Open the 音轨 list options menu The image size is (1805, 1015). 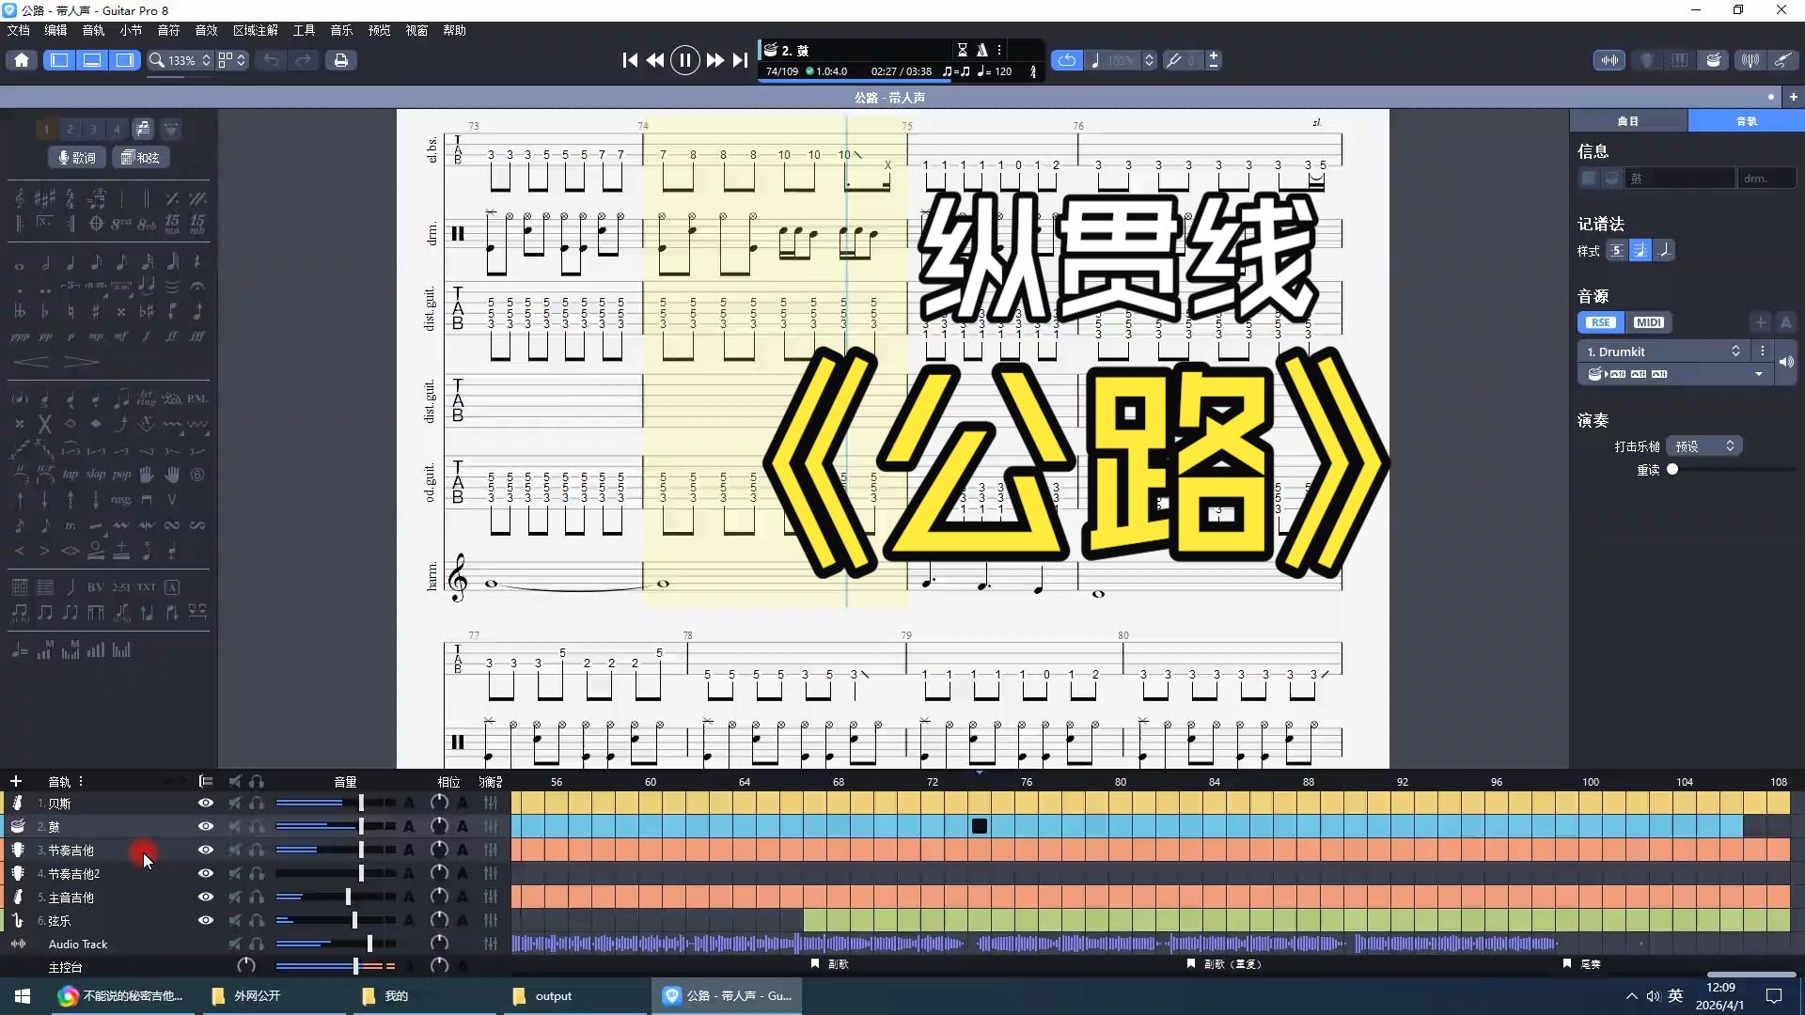pos(81,781)
